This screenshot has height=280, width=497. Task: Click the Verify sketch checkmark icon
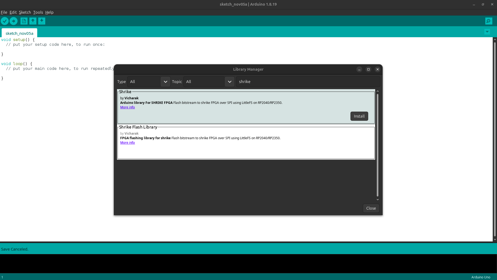click(x=5, y=21)
